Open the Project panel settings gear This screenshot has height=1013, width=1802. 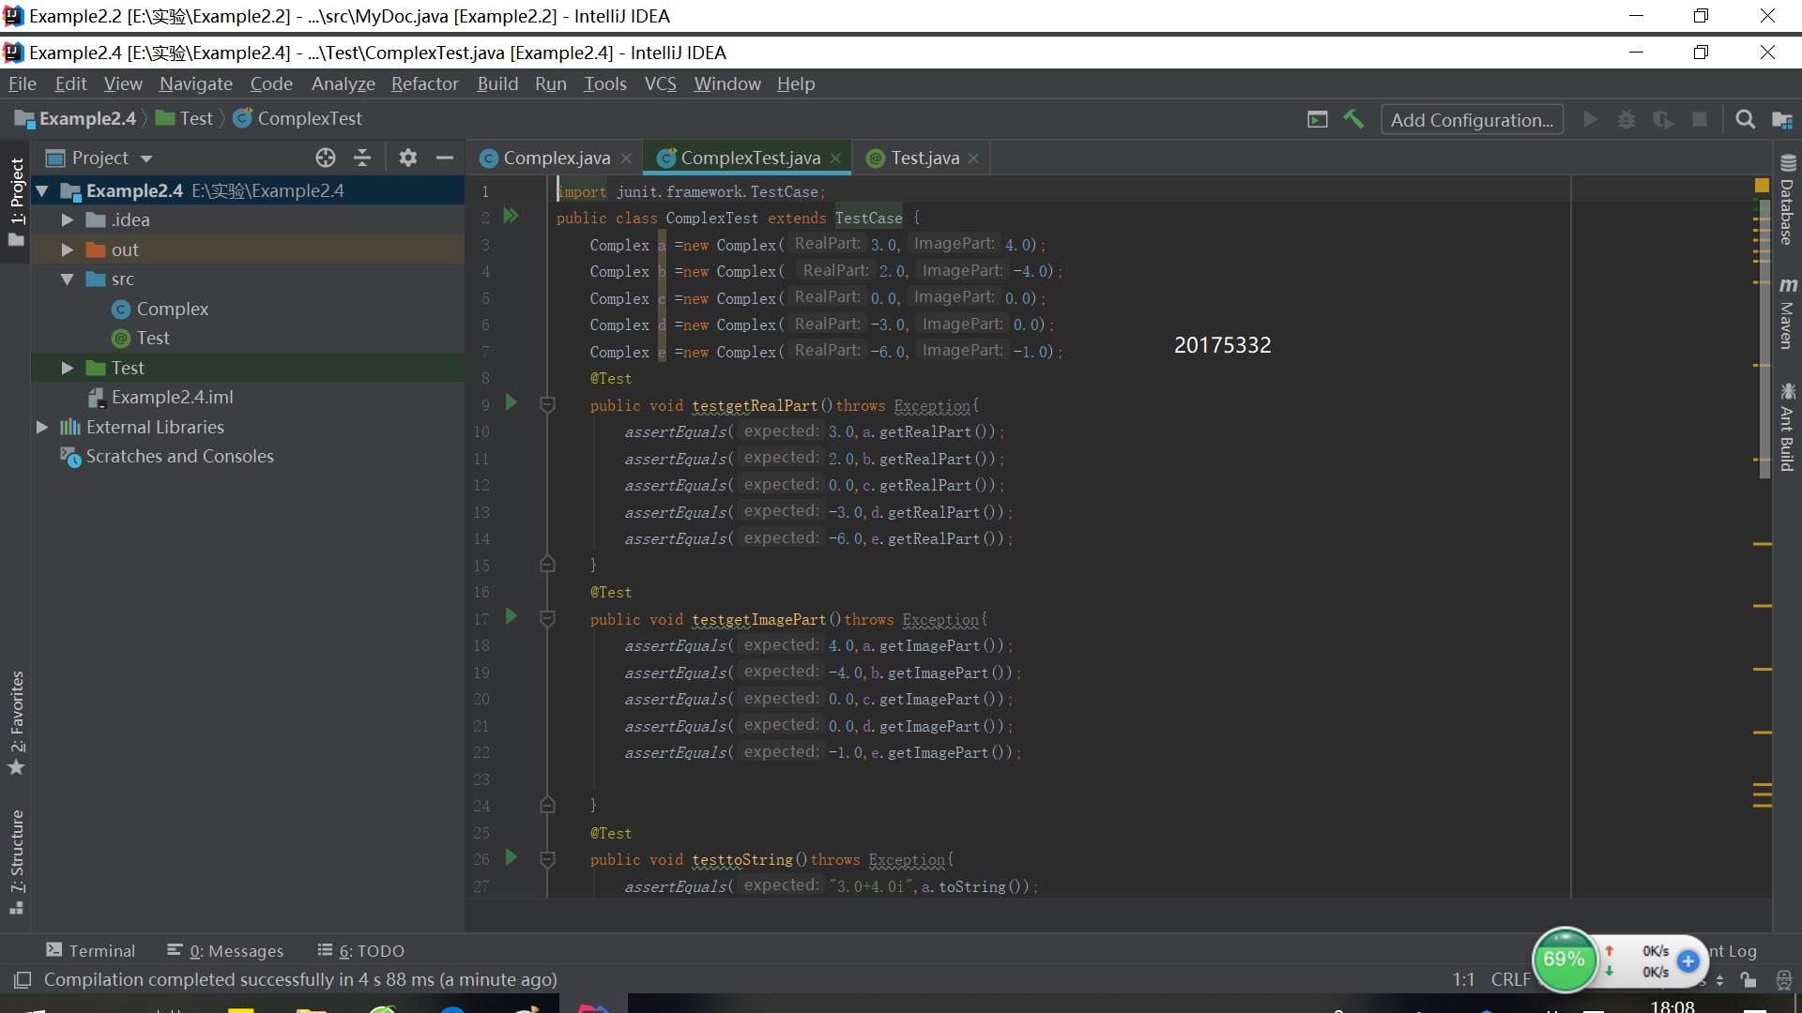click(407, 158)
